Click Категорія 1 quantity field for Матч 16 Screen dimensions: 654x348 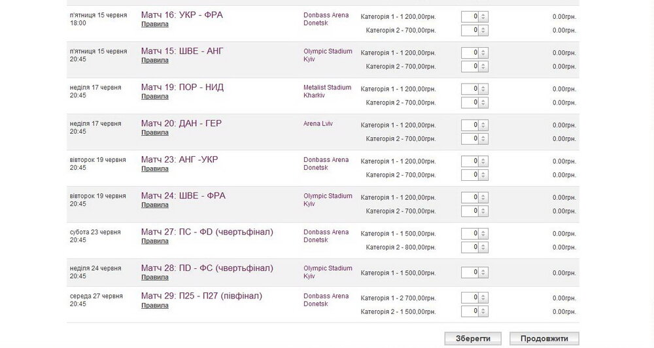pyautogui.click(x=470, y=16)
